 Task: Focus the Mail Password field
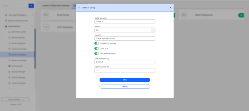pyautogui.click(x=125, y=70)
